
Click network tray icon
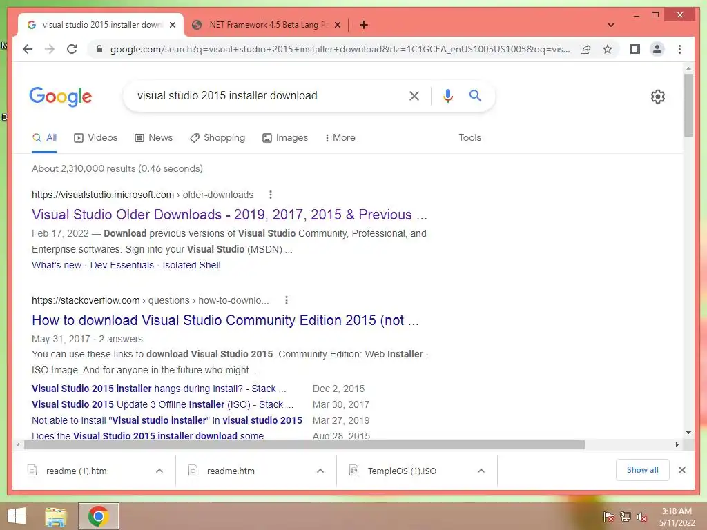point(626,516)
